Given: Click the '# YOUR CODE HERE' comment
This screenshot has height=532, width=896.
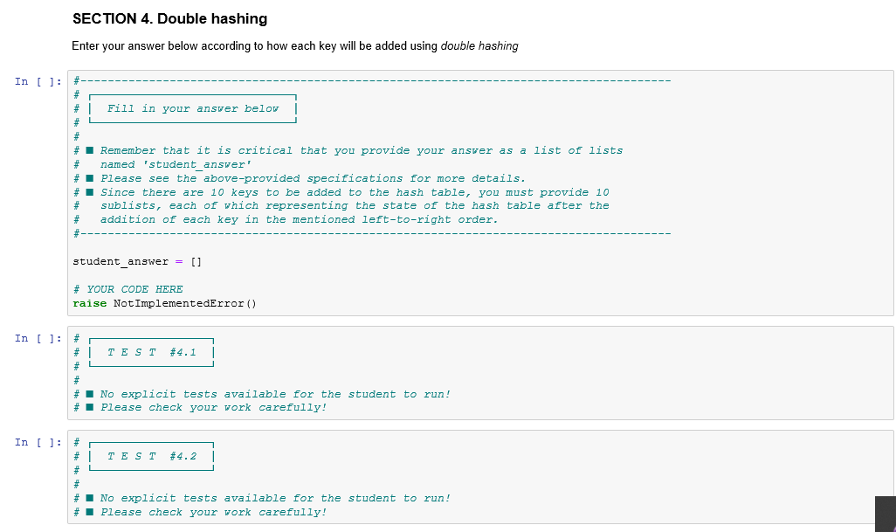Looking at the screenshot, I should tap(128, 289).
